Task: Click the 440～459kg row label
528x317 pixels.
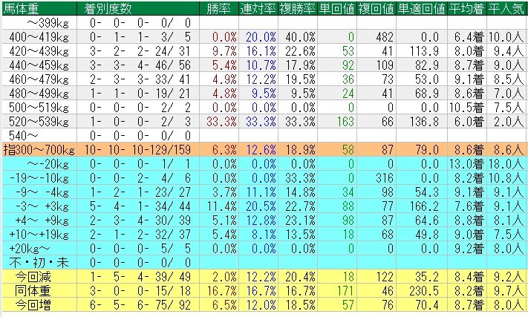Action: (33, 63)
